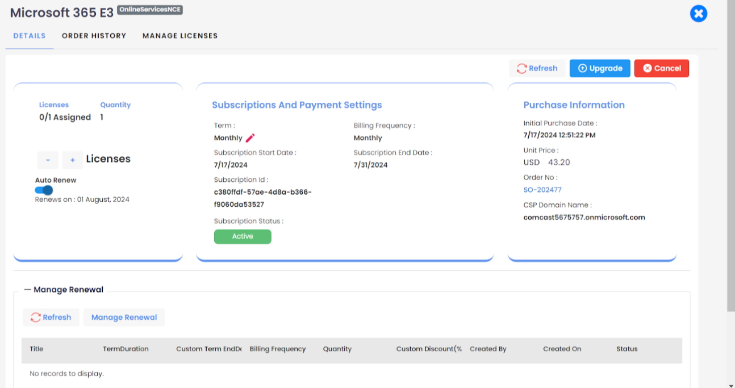
Task: Click the CSP domain comcast5675757.onmicrosoft.com
Action: [584, 217]
